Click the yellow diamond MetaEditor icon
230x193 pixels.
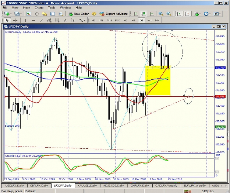(94, 14)
